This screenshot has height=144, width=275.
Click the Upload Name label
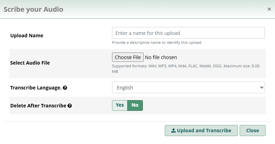(27, 36)
